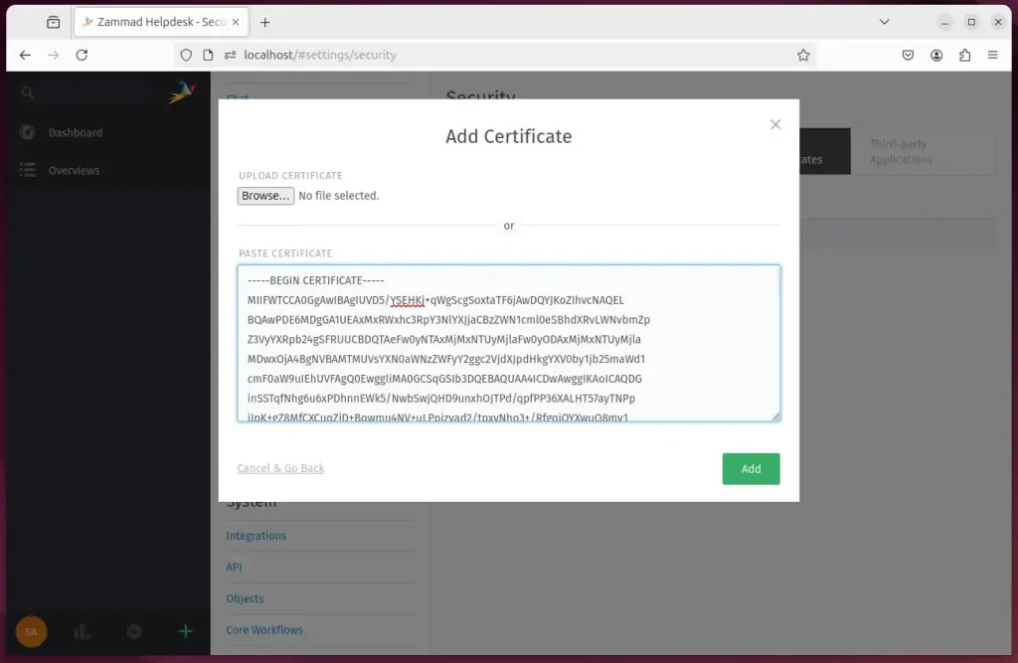Image resolution: width=1018 pixels, height=663 pixels.
Task: Click the green Add button
Action: pyautogui.click(x=752, y=469)
